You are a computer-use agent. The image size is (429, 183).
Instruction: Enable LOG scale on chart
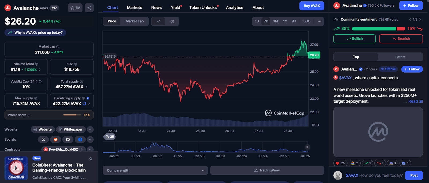coord(307,21)
